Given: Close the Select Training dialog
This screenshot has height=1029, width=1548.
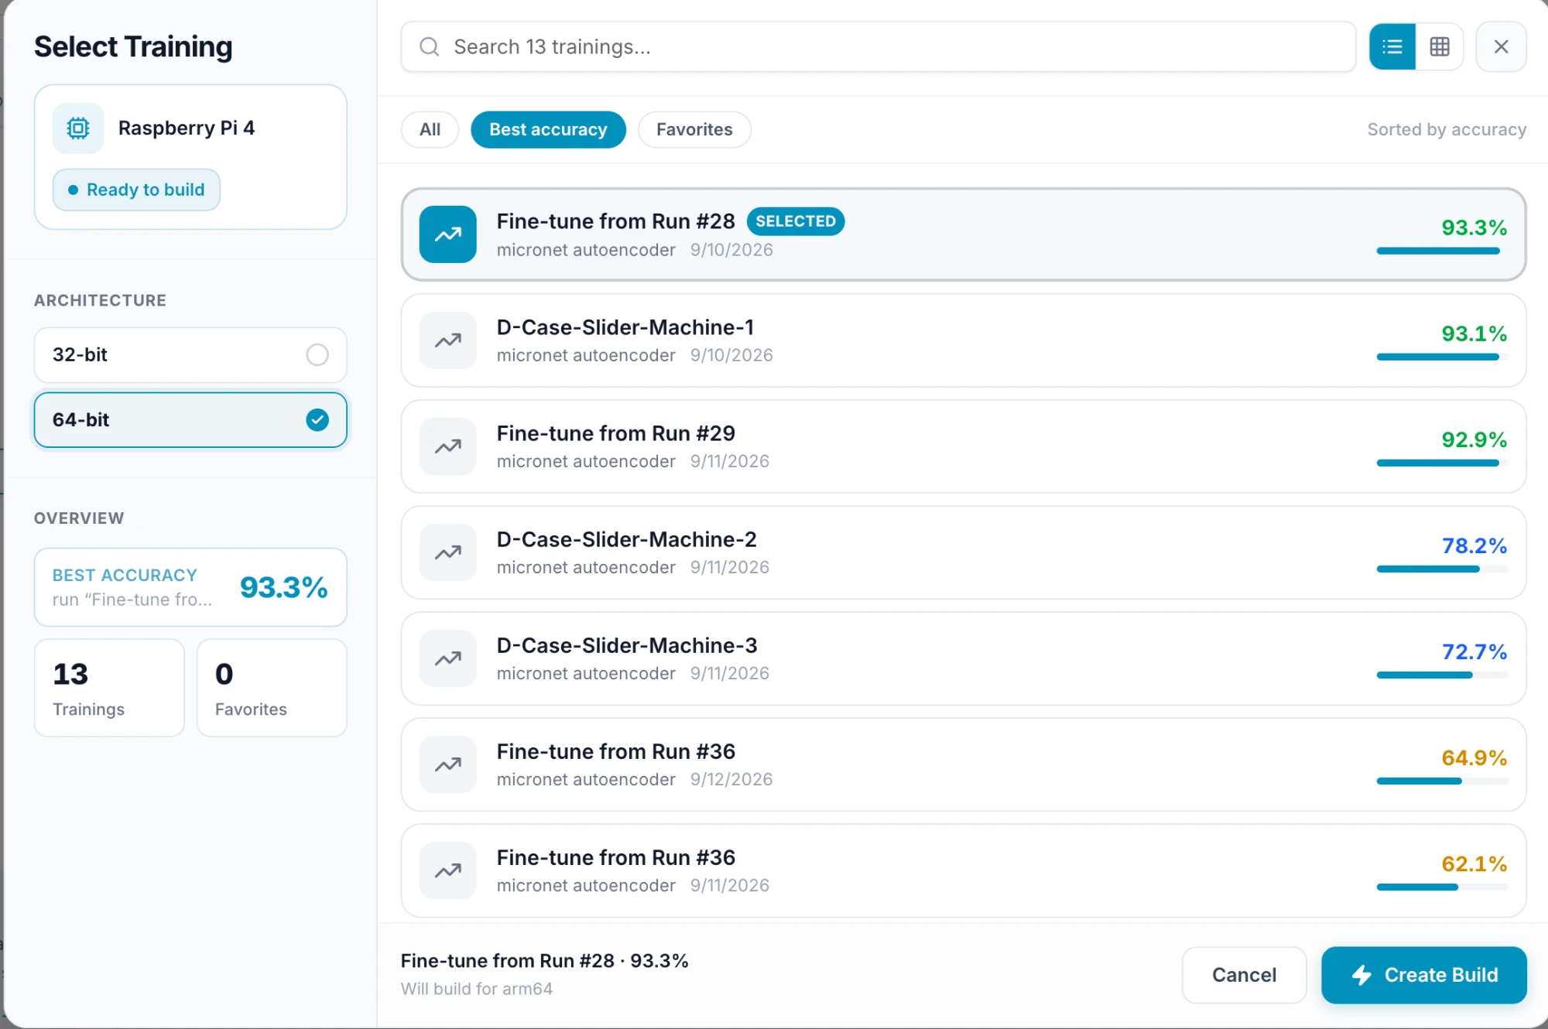Looking at the screenshot, I should (x=1501, y=47).
